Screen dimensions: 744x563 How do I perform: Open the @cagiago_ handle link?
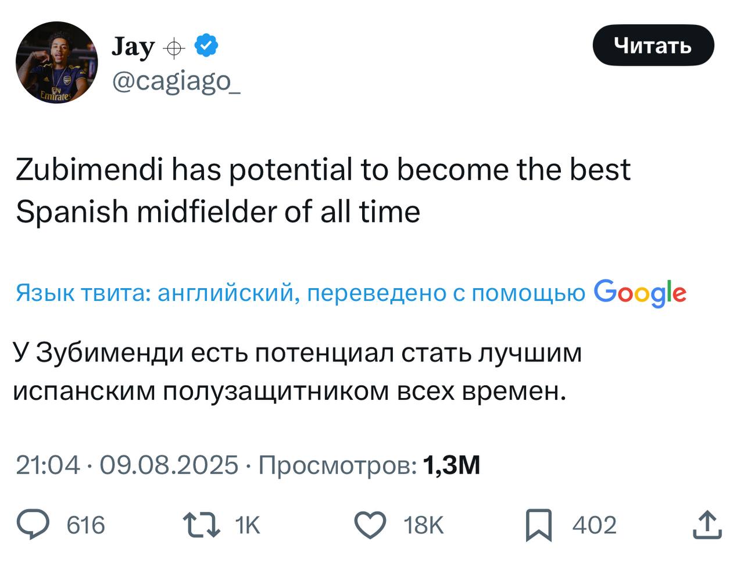pos(176,81)
